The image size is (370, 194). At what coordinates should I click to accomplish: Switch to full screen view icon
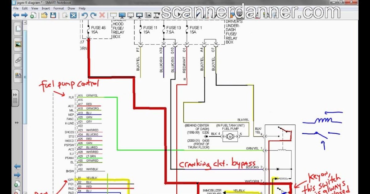click(x=122, y=15)
